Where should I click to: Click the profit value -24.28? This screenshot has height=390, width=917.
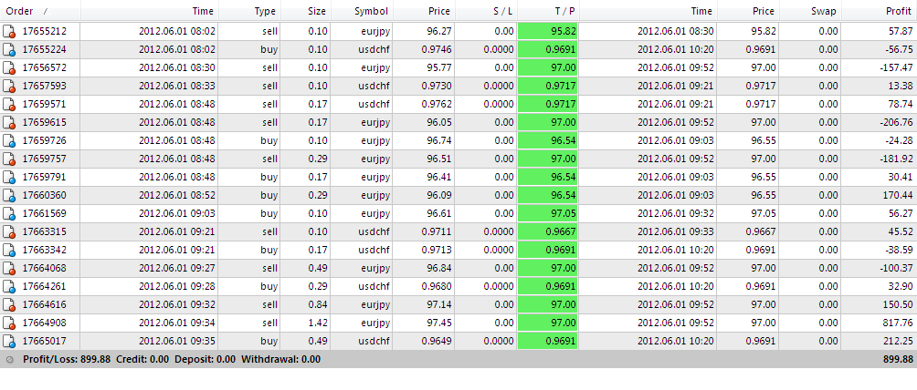[x=899, y=140]
